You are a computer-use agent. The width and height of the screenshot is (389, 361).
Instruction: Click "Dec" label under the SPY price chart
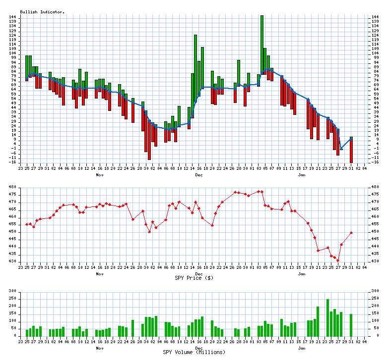click(x=199, y=273)
